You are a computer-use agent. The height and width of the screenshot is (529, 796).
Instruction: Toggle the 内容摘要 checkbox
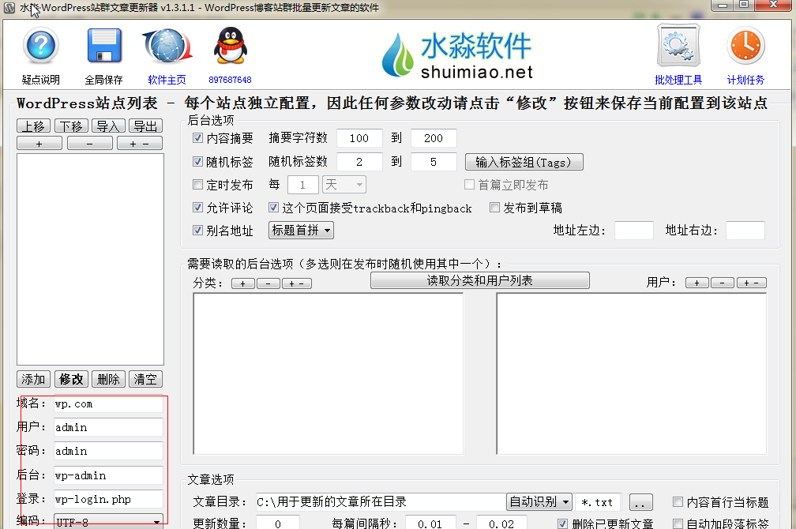pos(198,137)
